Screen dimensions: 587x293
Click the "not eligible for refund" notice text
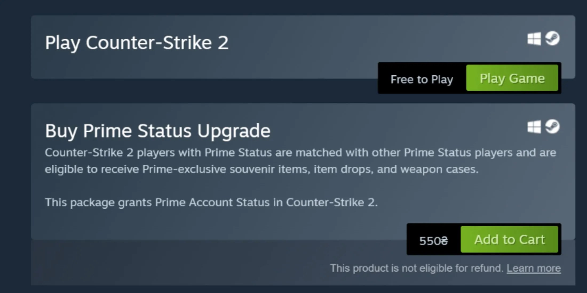(x=417, y=268)
